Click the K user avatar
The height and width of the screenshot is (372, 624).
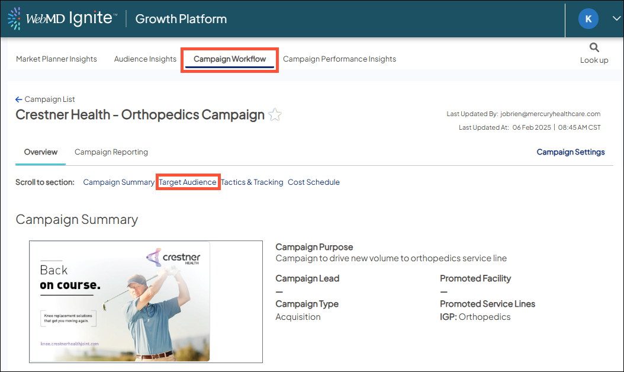click(588, 19)
